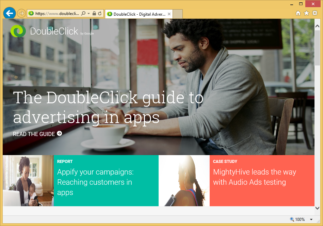The image size is (323, 226).
Task: Open the Appify your campaigns report link
Action: click(x=95, y=182)
